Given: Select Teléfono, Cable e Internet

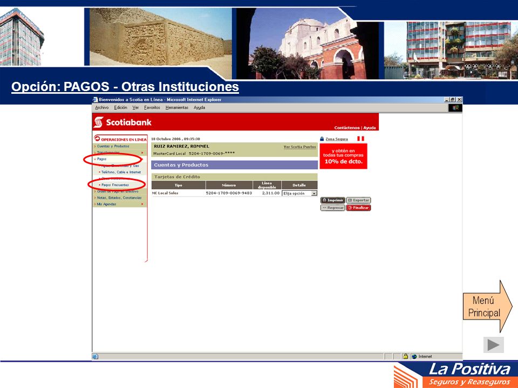Looking at the screenshot, I should click(x=121, y=172).
